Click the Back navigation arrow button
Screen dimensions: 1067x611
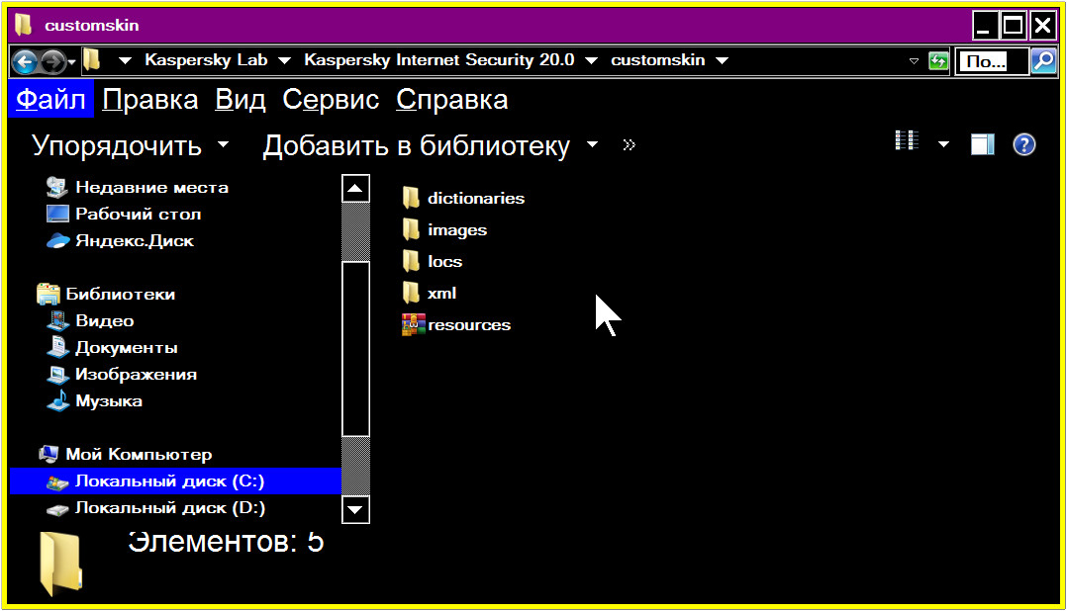coord(25,61)
